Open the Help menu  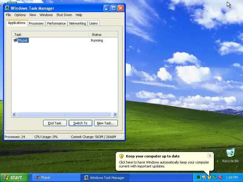(79, 15)
